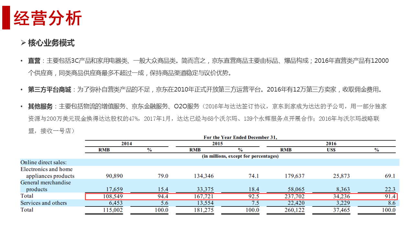Viewport: 414px width, 233px height.
Task: Click the row label "Services and others"
Action: coord(44,203)
